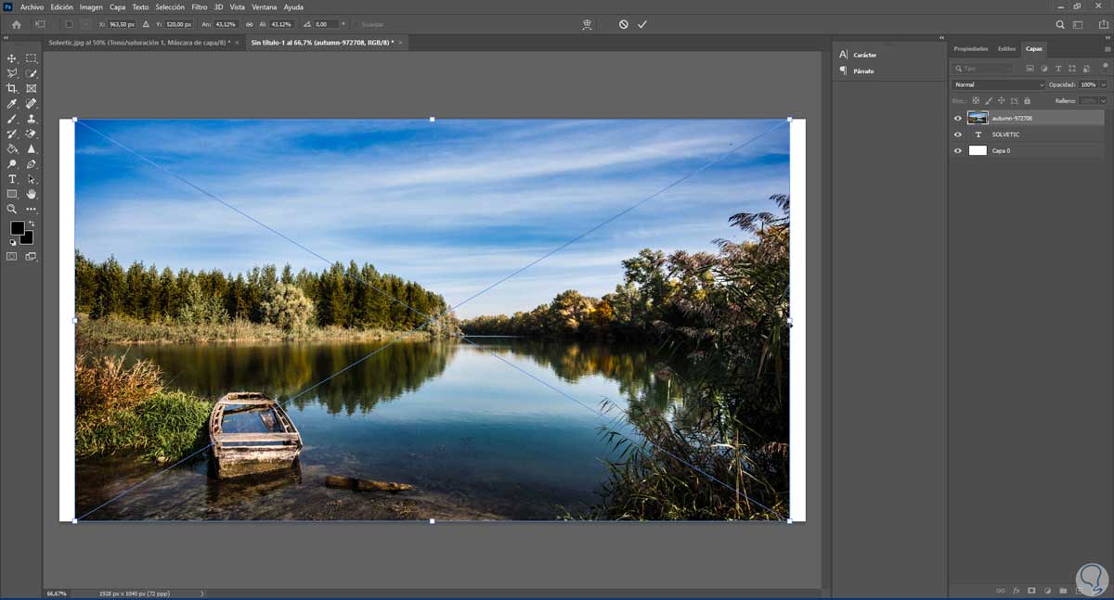Toggle relative positioning triangle for reference point
1114x600 pixels.
[x=146, y=24]
